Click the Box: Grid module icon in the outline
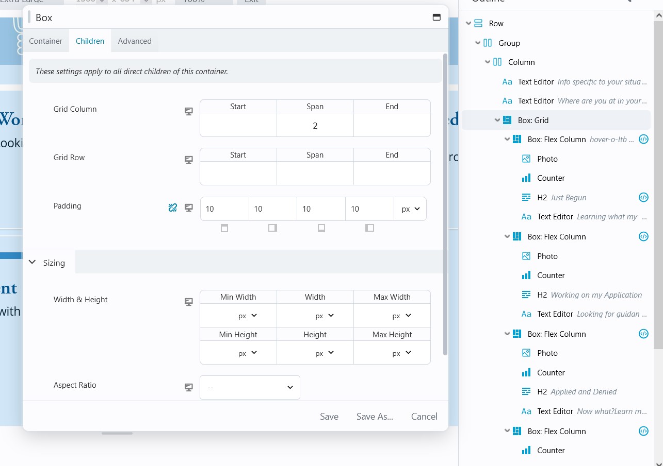Viewport: 663px width, 466px height. click(507, 120)
